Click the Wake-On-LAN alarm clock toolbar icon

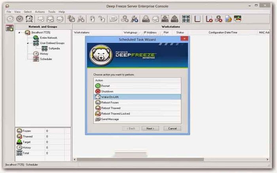[x=29, y=19]
